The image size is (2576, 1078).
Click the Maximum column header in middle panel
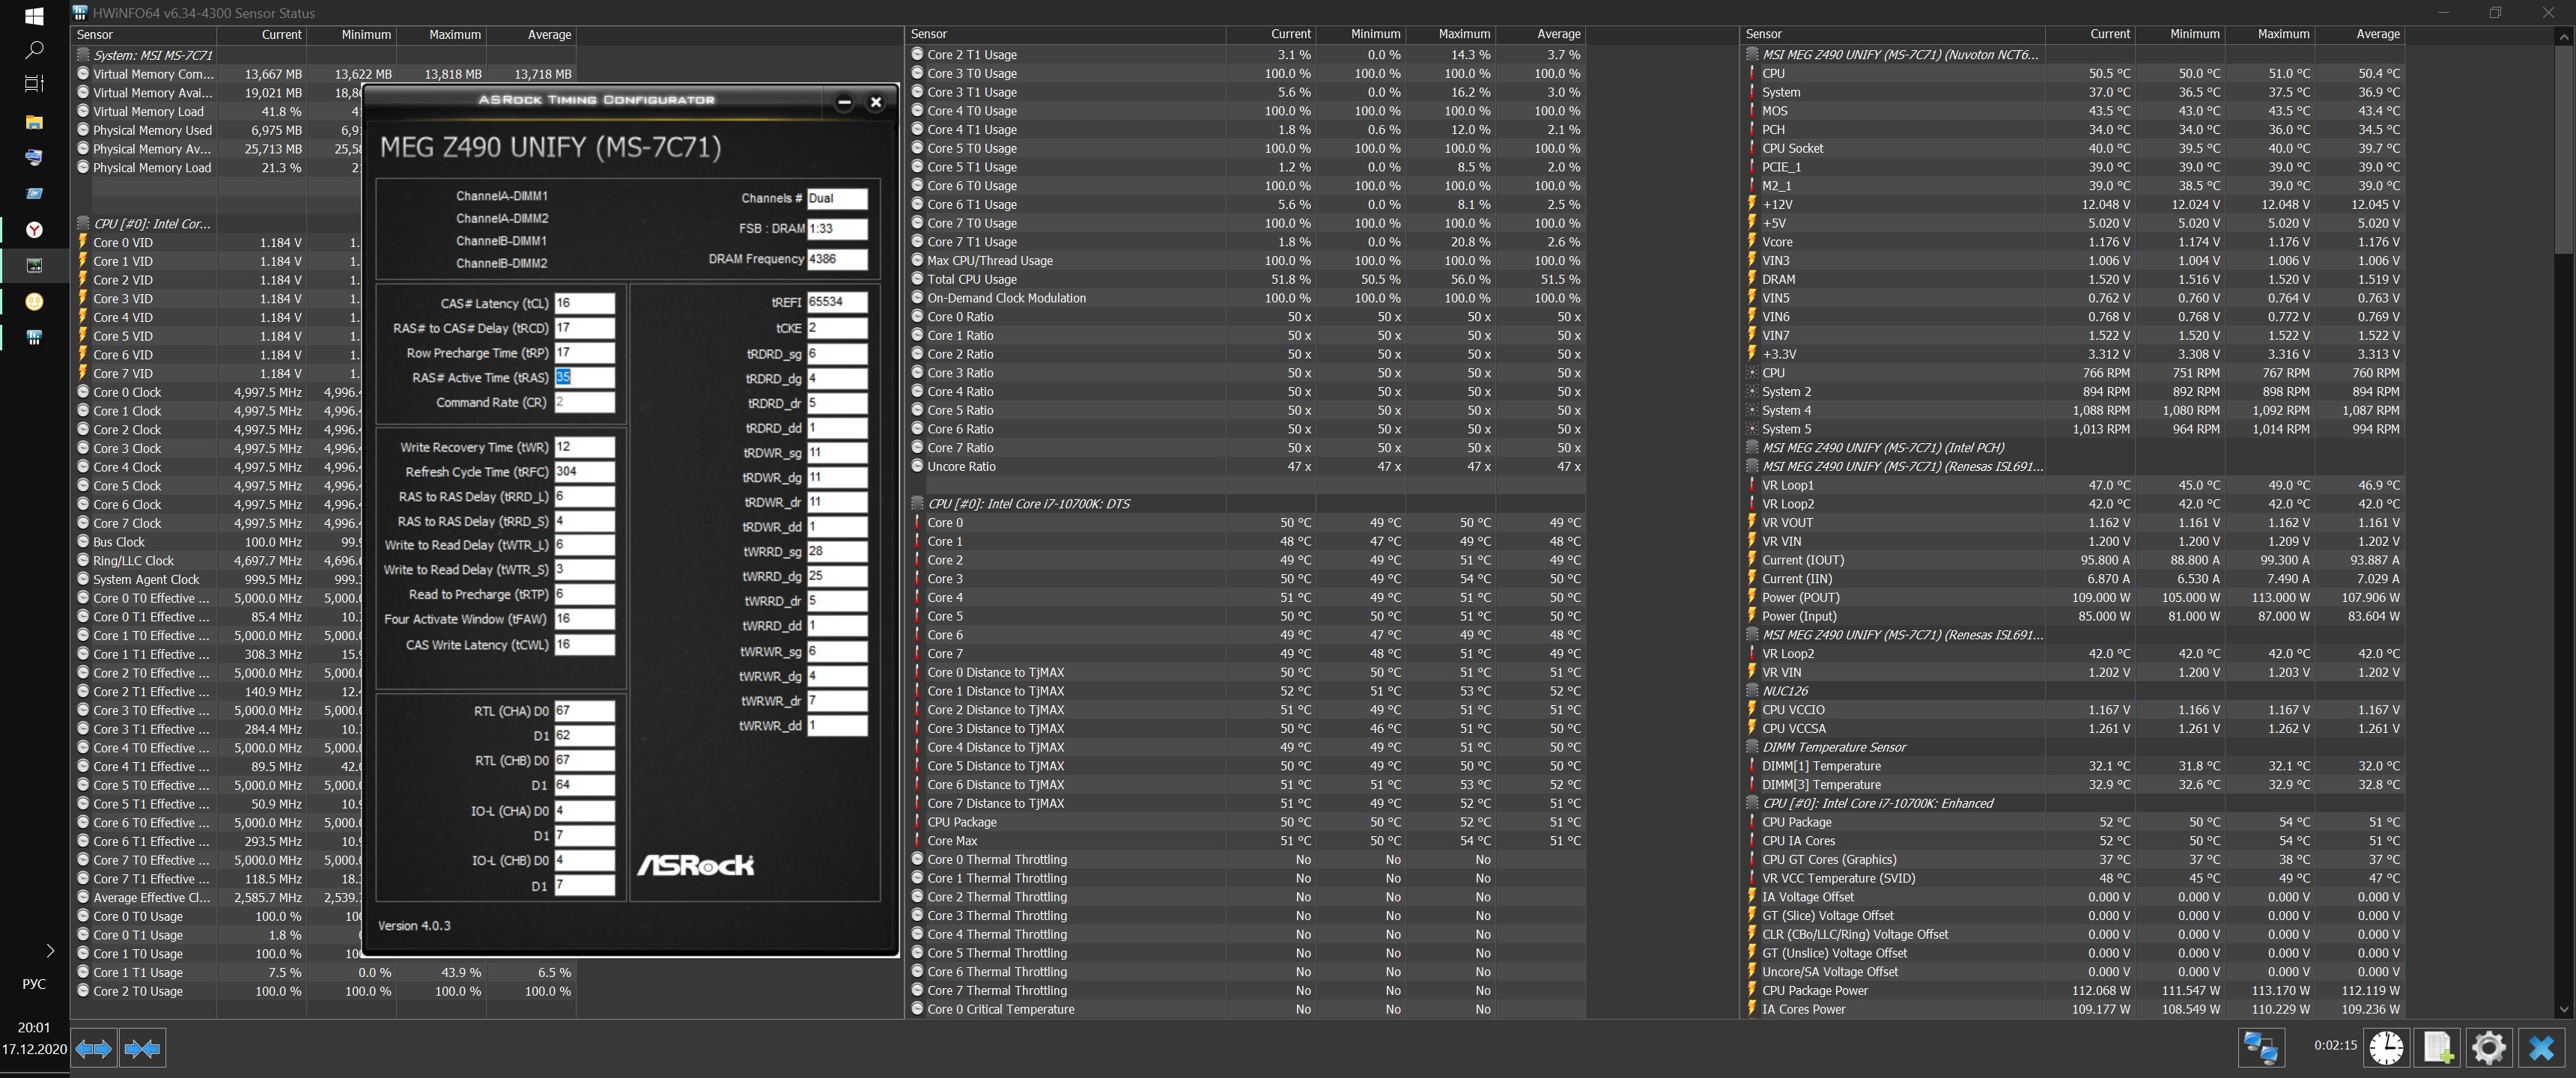click(1464, 34)
